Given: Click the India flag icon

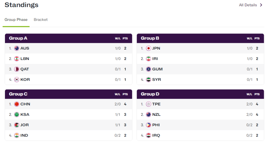Looking at the screenshot, I should click(x=17, y=135).
